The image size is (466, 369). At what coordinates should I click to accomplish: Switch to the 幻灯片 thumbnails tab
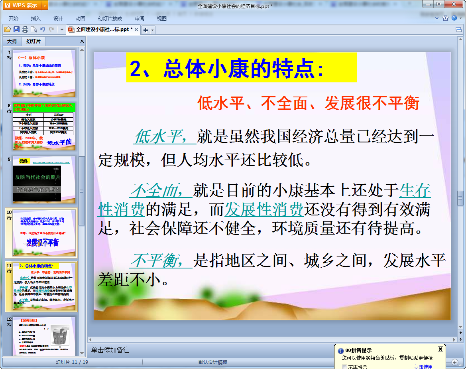tap(33, 41)
